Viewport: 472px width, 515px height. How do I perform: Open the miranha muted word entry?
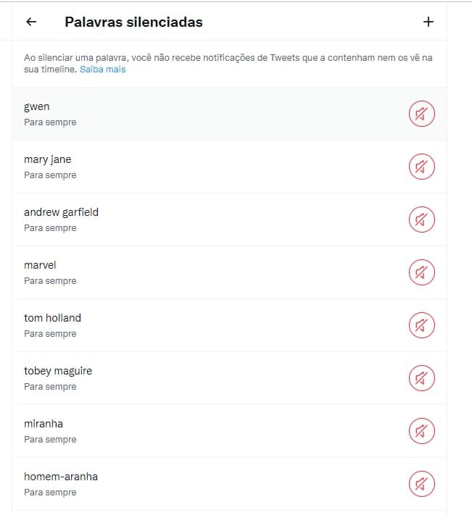click(x=229, y=431)
